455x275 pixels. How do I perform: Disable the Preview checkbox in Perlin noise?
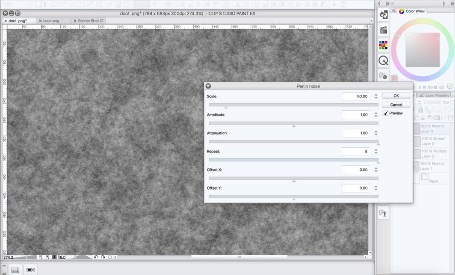(x=386, y=113)
